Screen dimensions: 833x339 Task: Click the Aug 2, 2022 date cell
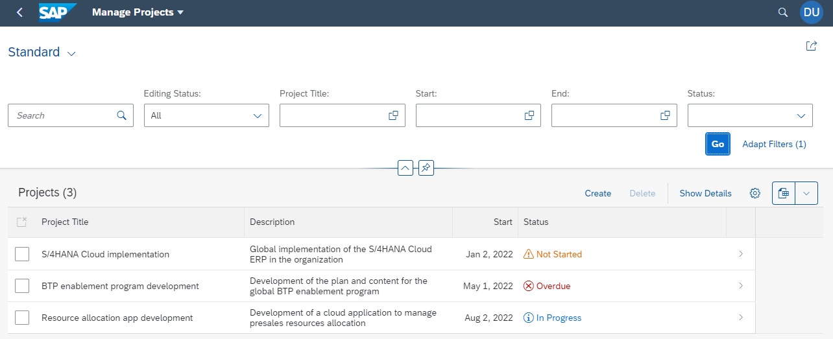(489, 318)
